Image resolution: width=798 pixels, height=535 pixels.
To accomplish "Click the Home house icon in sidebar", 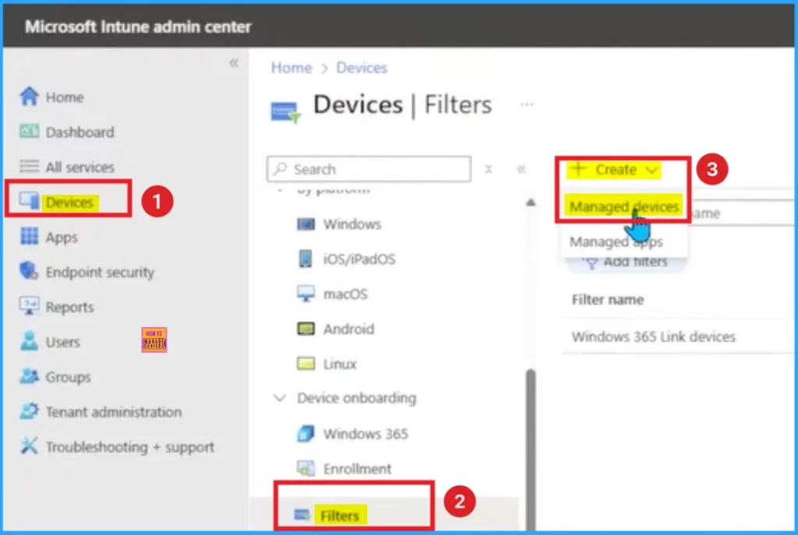I will coord(29,96).
